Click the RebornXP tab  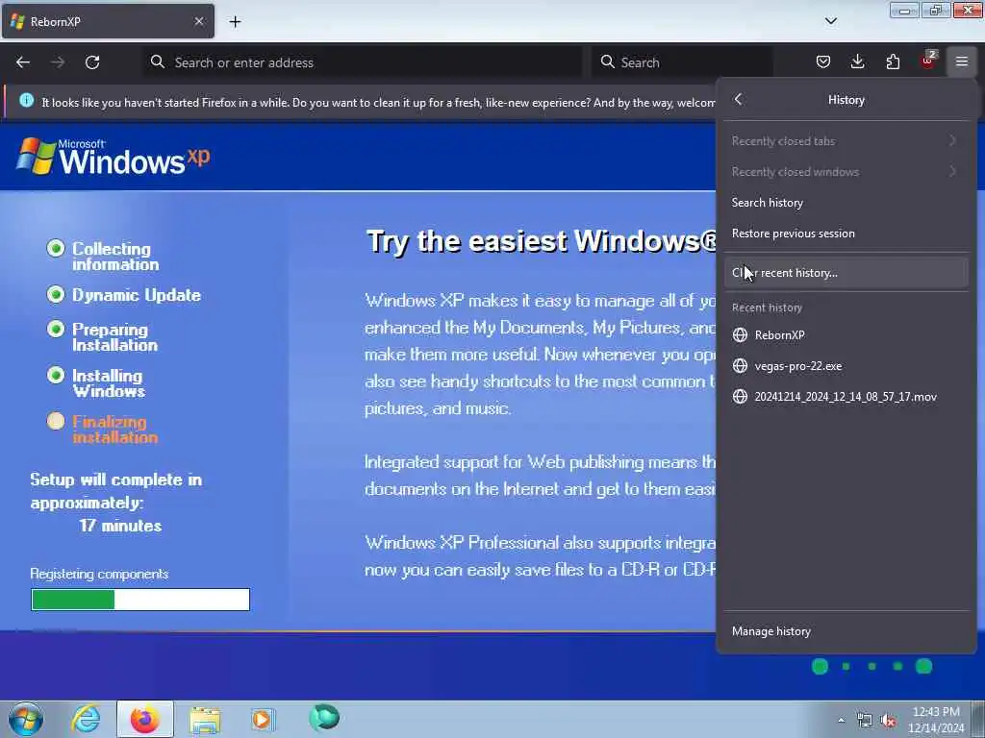pyautogui.click(x=108, y=21)
